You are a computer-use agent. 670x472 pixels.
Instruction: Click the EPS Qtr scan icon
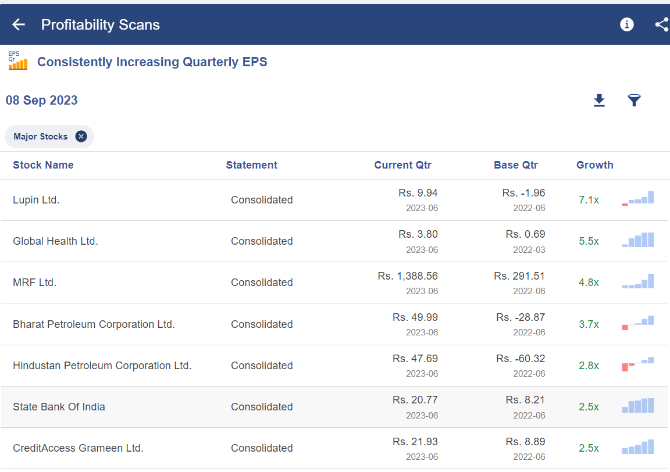point(17,60)
